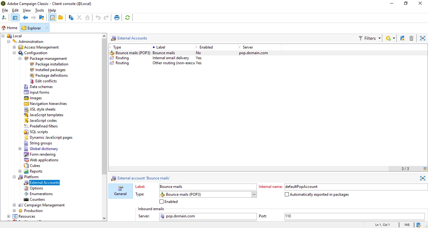Go back with the blue left arrow
This screenshot has height=228, width=428.
[x=25, y=18]
